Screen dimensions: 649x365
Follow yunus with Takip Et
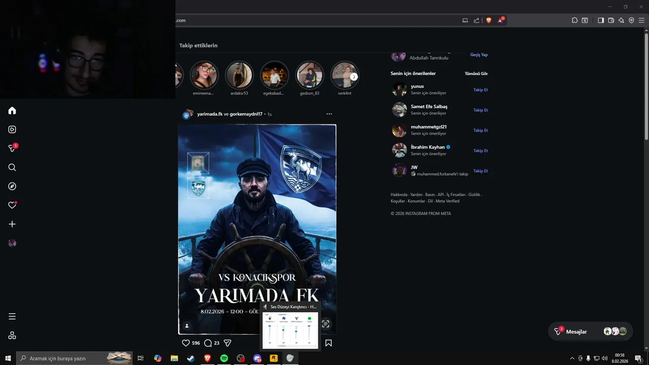click(x=481, y=90)
